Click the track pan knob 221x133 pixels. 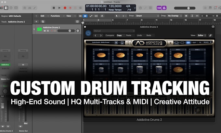(x=78, y=31)
